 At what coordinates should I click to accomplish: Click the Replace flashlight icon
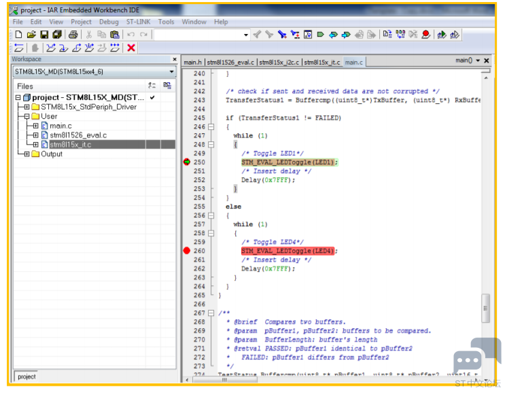tap(295, 35)
